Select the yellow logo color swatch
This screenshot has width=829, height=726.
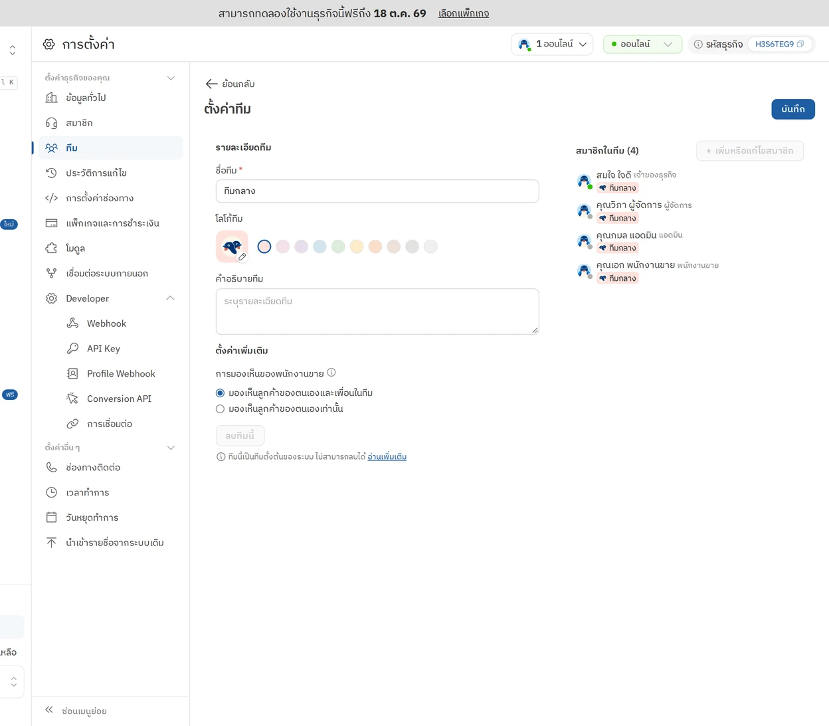pos(357,247)
